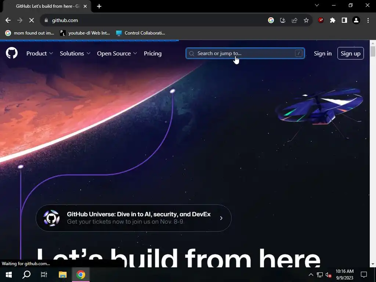Open the tab search chevron

(x=317, y=5)
